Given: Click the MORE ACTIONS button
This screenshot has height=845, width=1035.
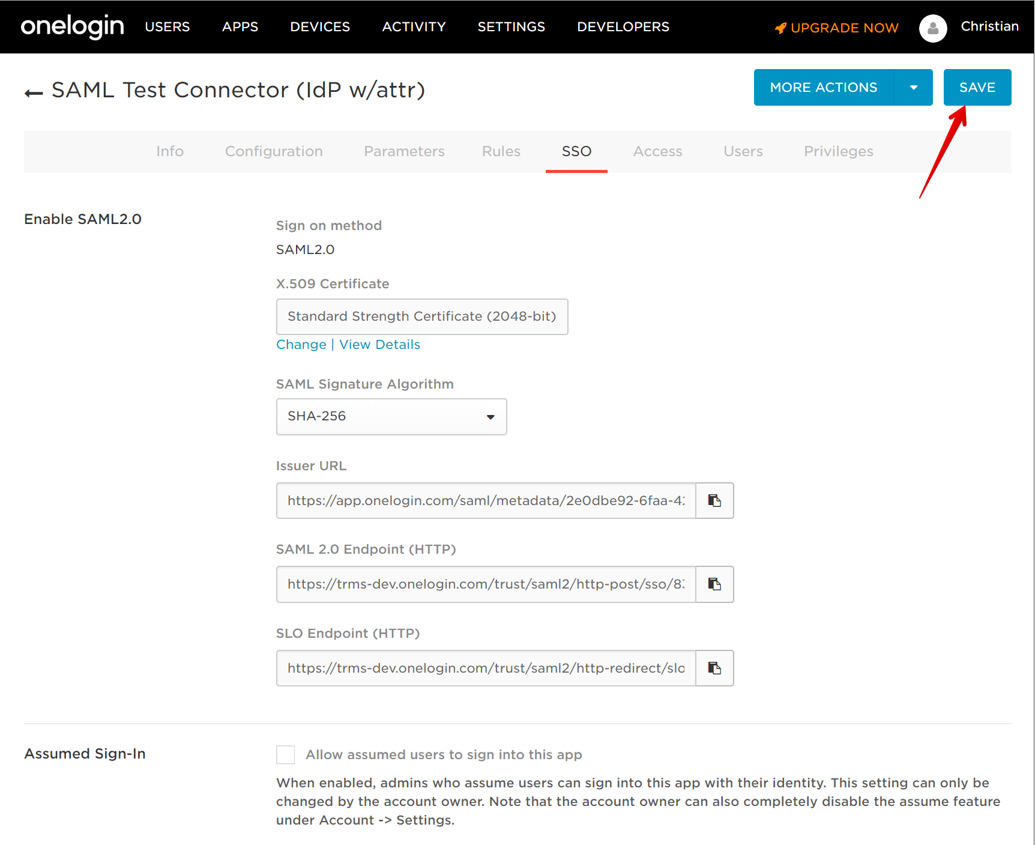Looking at the screenshot, I should coord(824,87).
